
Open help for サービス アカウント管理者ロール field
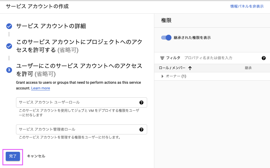pyautogui.click(x=141, y=130)
